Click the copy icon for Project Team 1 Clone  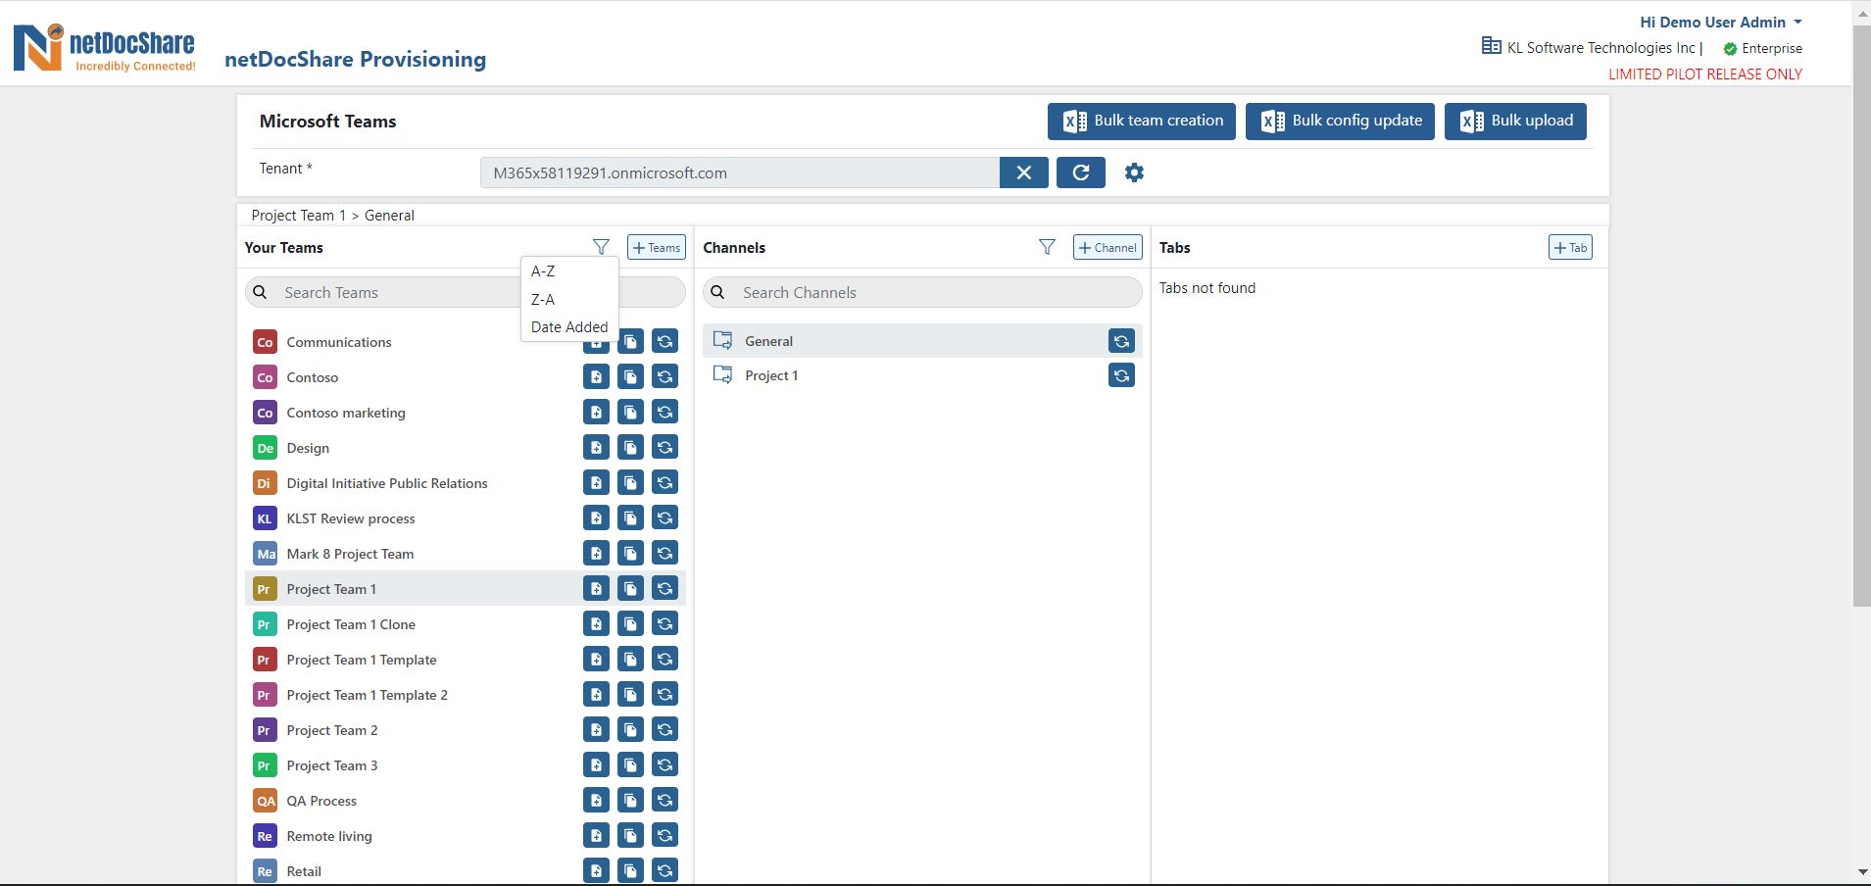[x=630, y=623]
